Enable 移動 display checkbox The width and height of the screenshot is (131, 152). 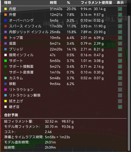click(x=120, y=84)
